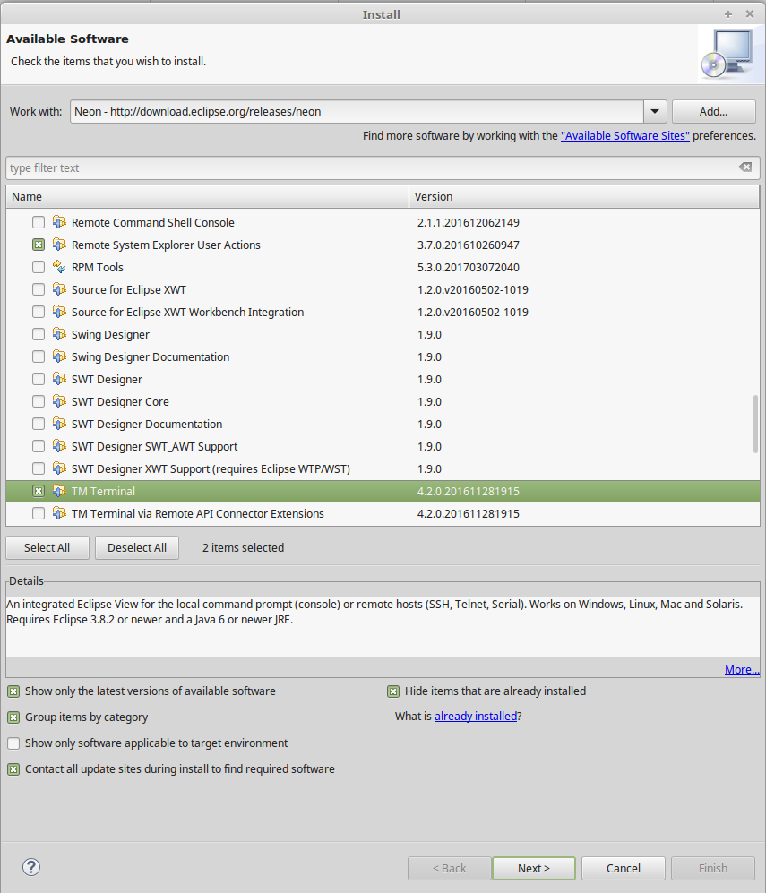Viewport: 766px width, 893px height.
Task: Select SWT Designer XWT Support row text
Action: tap(211, 468)
